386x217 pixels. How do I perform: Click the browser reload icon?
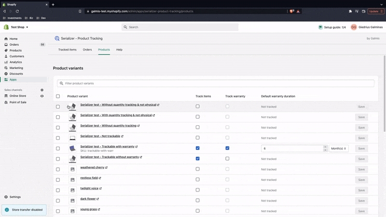tap(18, 11)
